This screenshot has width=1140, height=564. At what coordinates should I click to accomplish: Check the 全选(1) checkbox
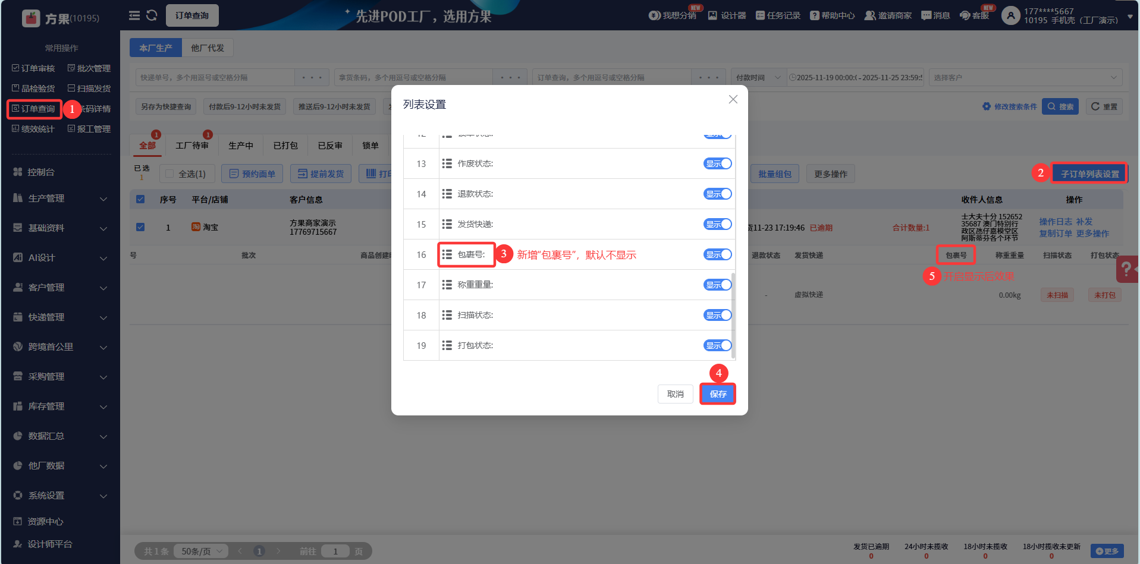(x=169, y=174)
